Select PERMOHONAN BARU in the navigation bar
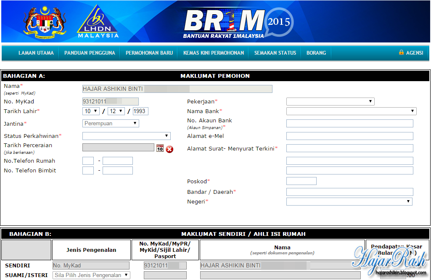Viewport: 431px width, 280px height. [149, 53]
